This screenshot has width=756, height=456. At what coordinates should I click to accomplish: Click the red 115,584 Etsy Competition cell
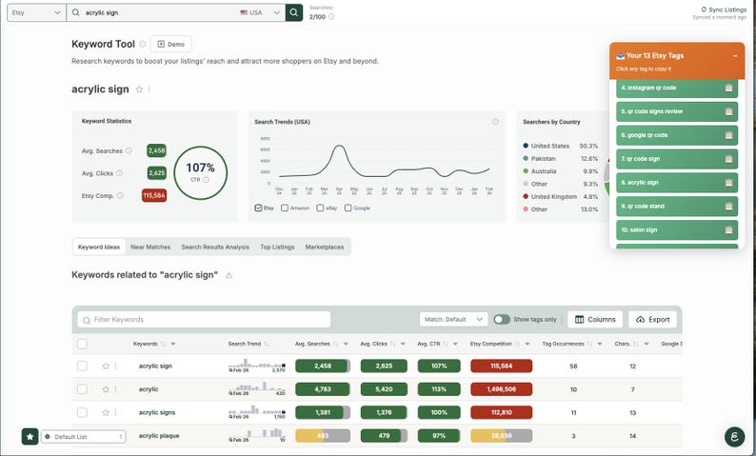502,366
